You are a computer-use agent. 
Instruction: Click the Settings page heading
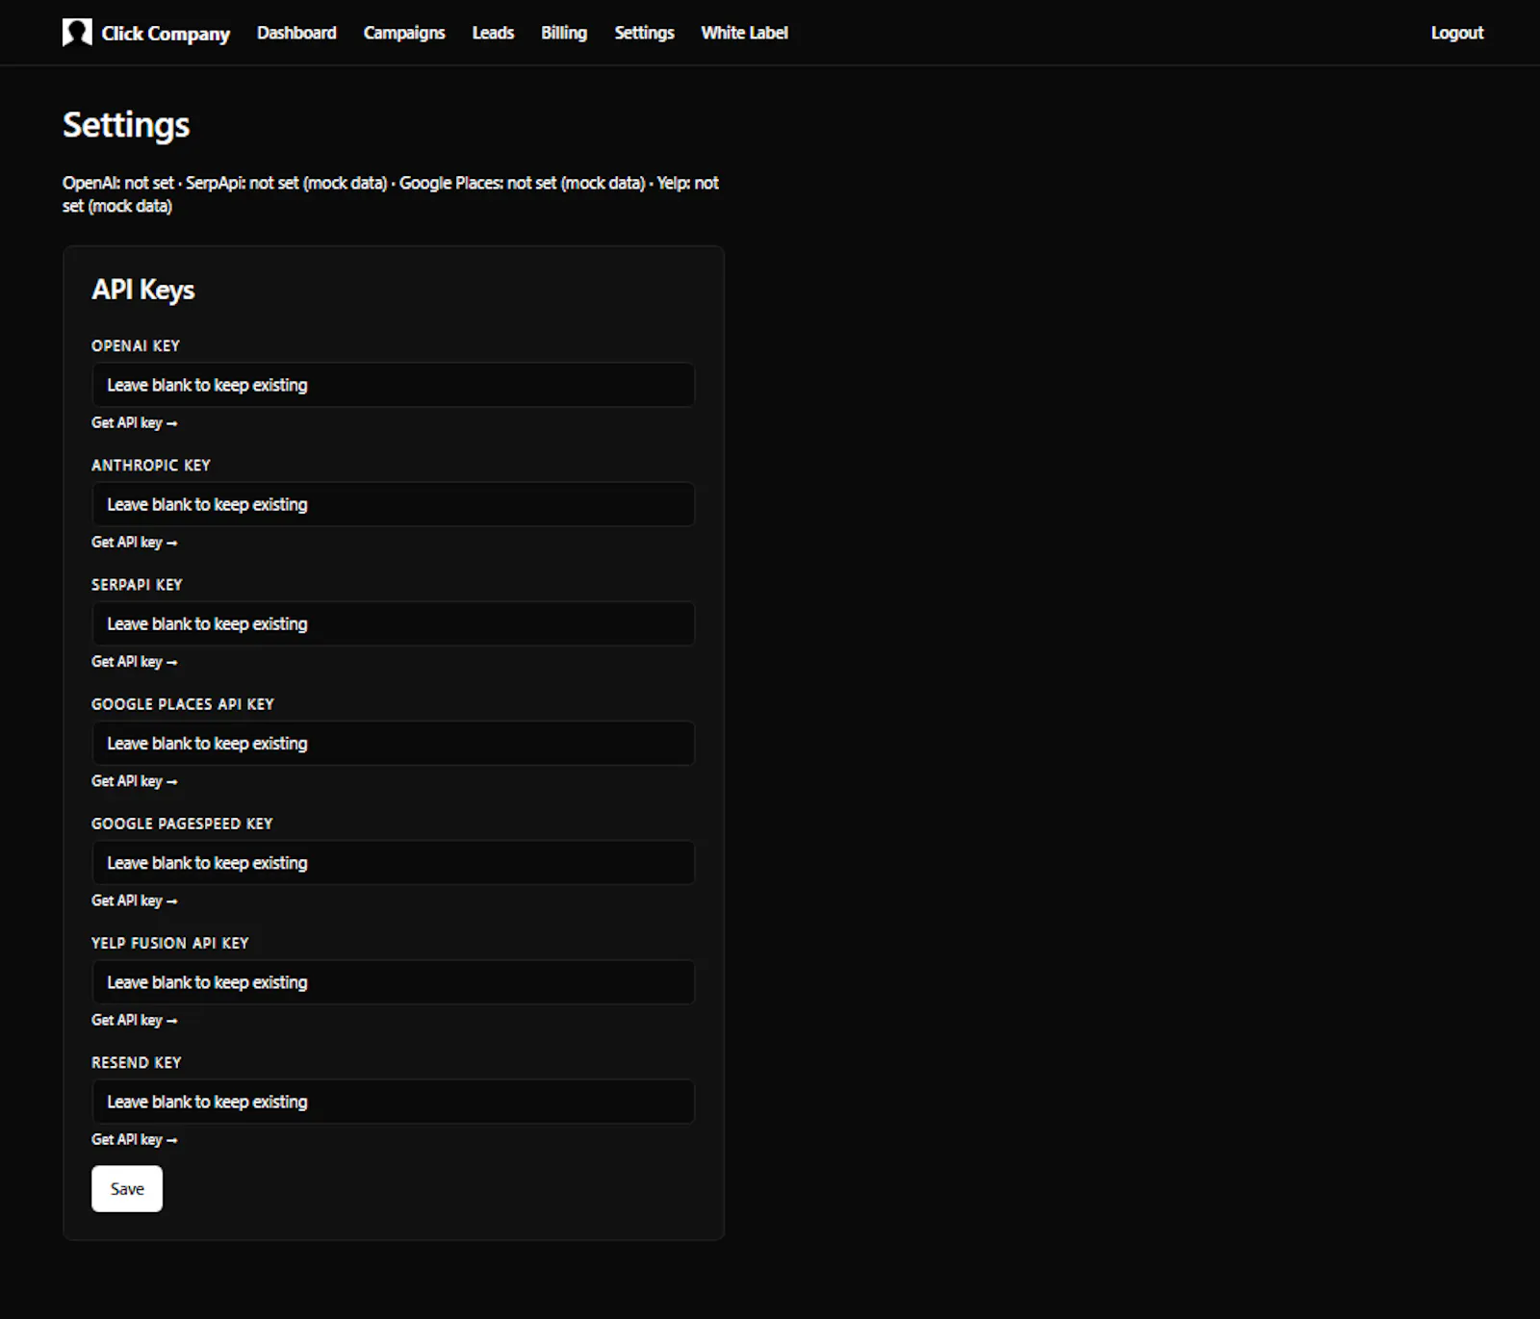coord(126,125)
